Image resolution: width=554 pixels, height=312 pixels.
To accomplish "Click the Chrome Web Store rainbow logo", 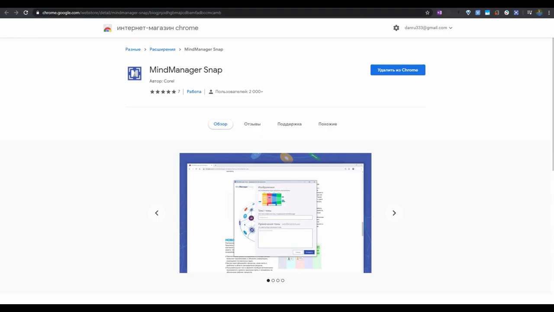I will coord(108,28).
